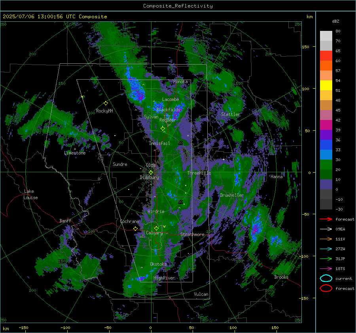
Task: Select the HighRiver label
Action: pos(164,278)
